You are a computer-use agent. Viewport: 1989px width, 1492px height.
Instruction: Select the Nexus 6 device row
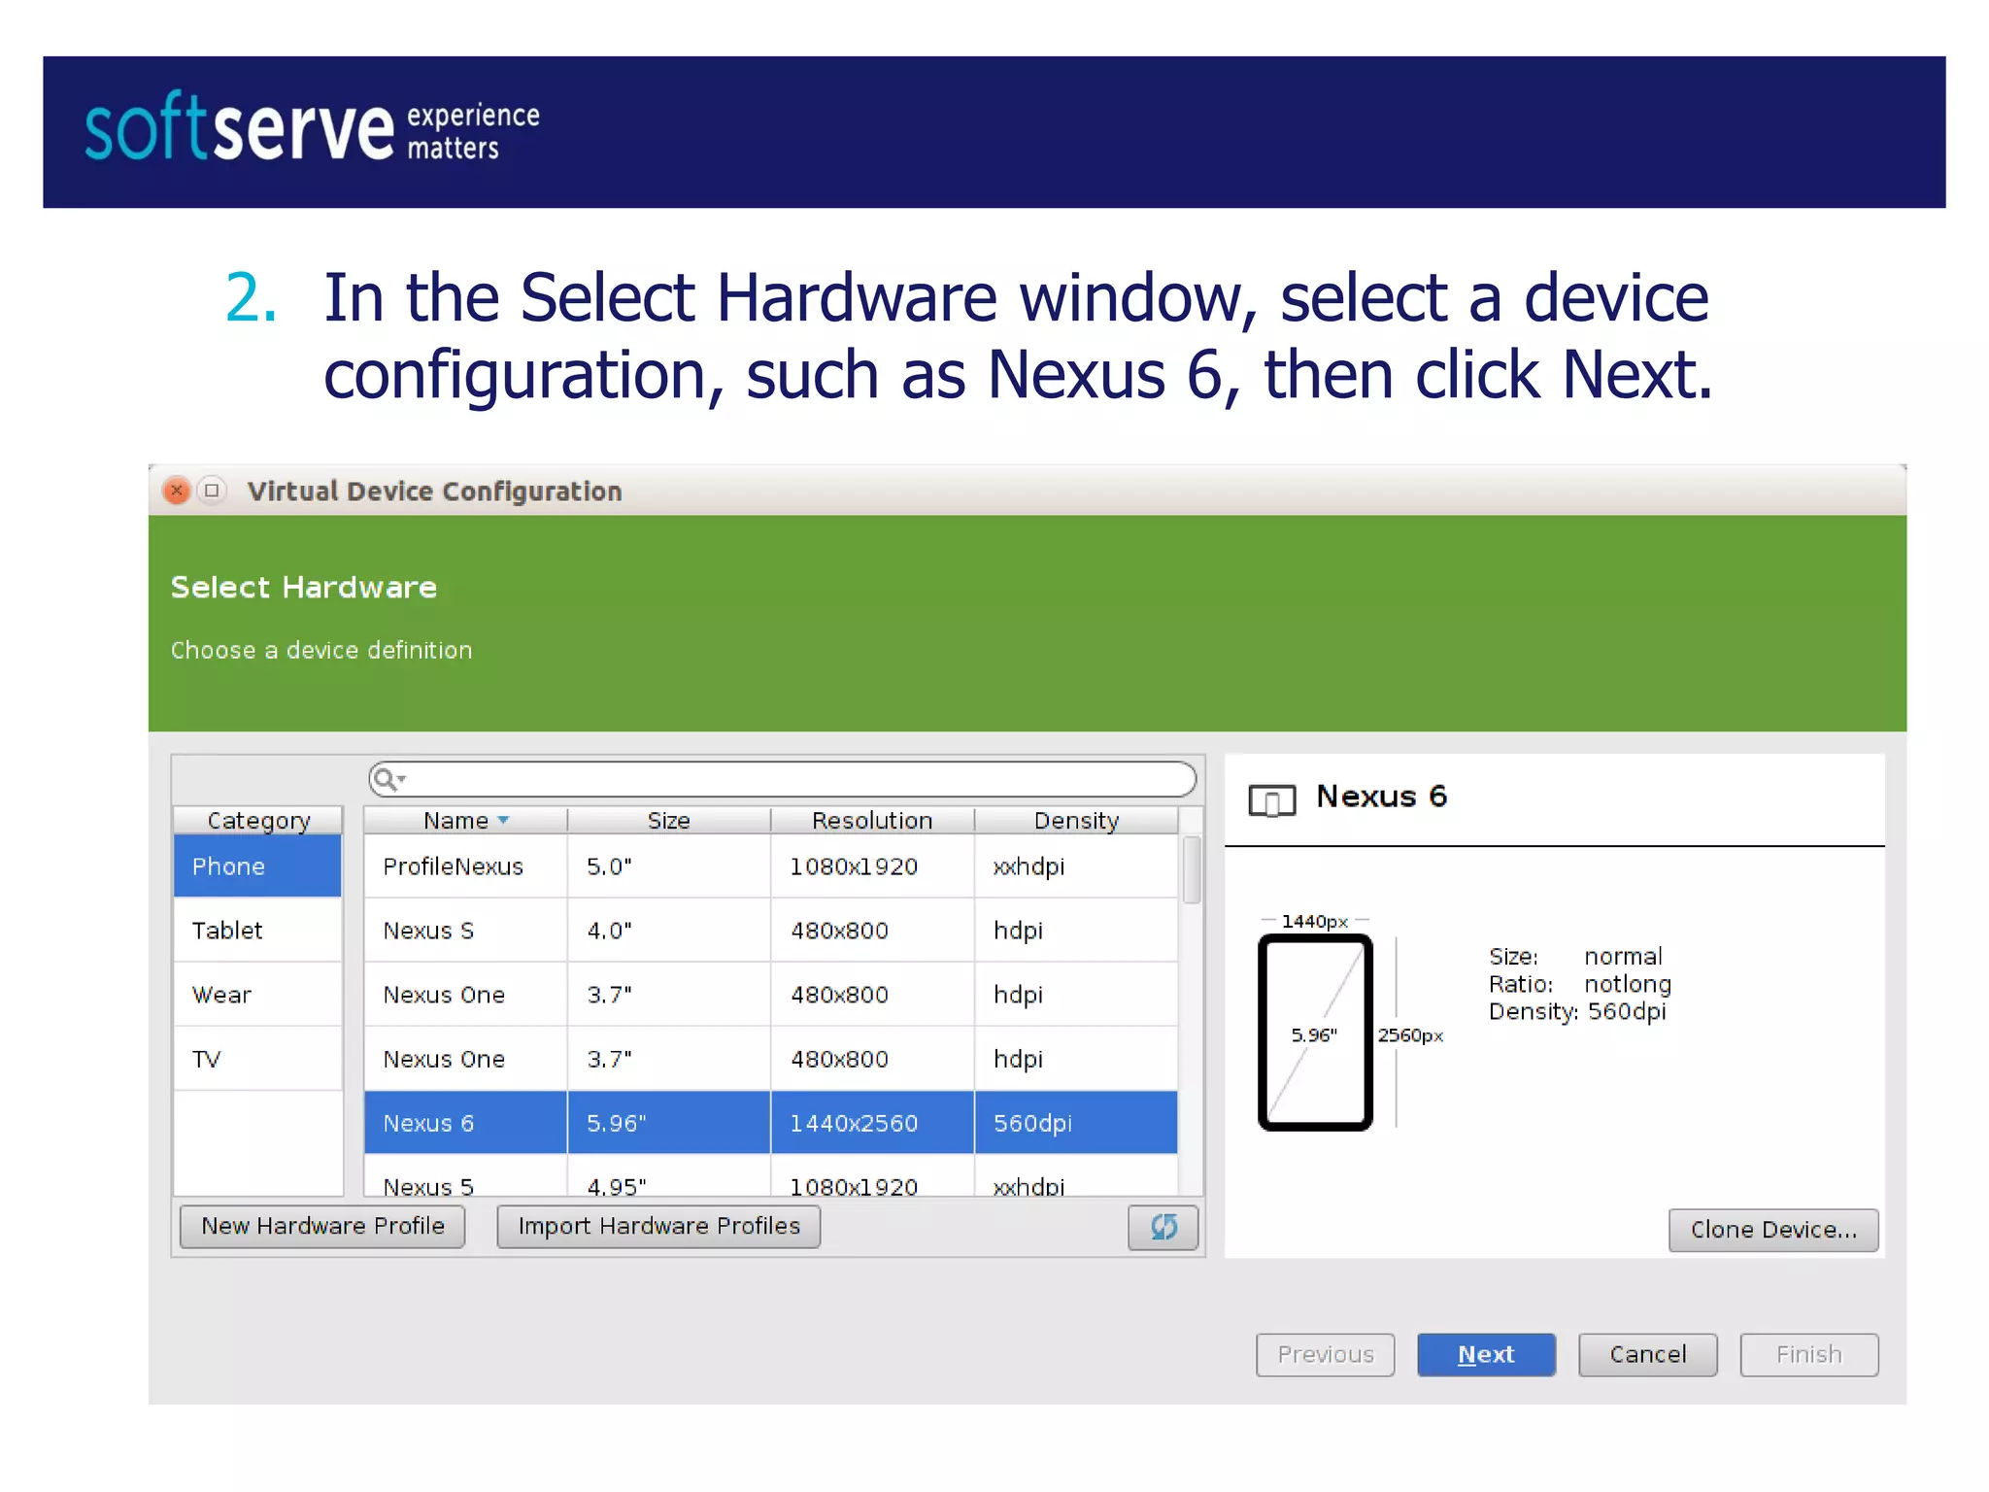771,1122
